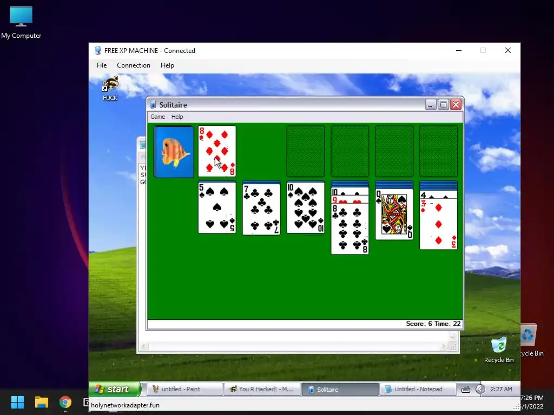554x415 pixels.
Task: Minimize the FREE XP MACHINE window
Action: [459, 50]
